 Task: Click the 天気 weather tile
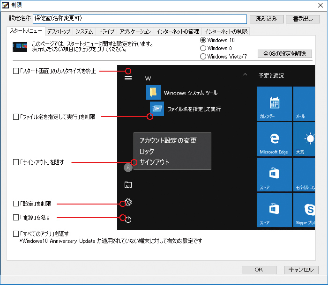(304, 139)
